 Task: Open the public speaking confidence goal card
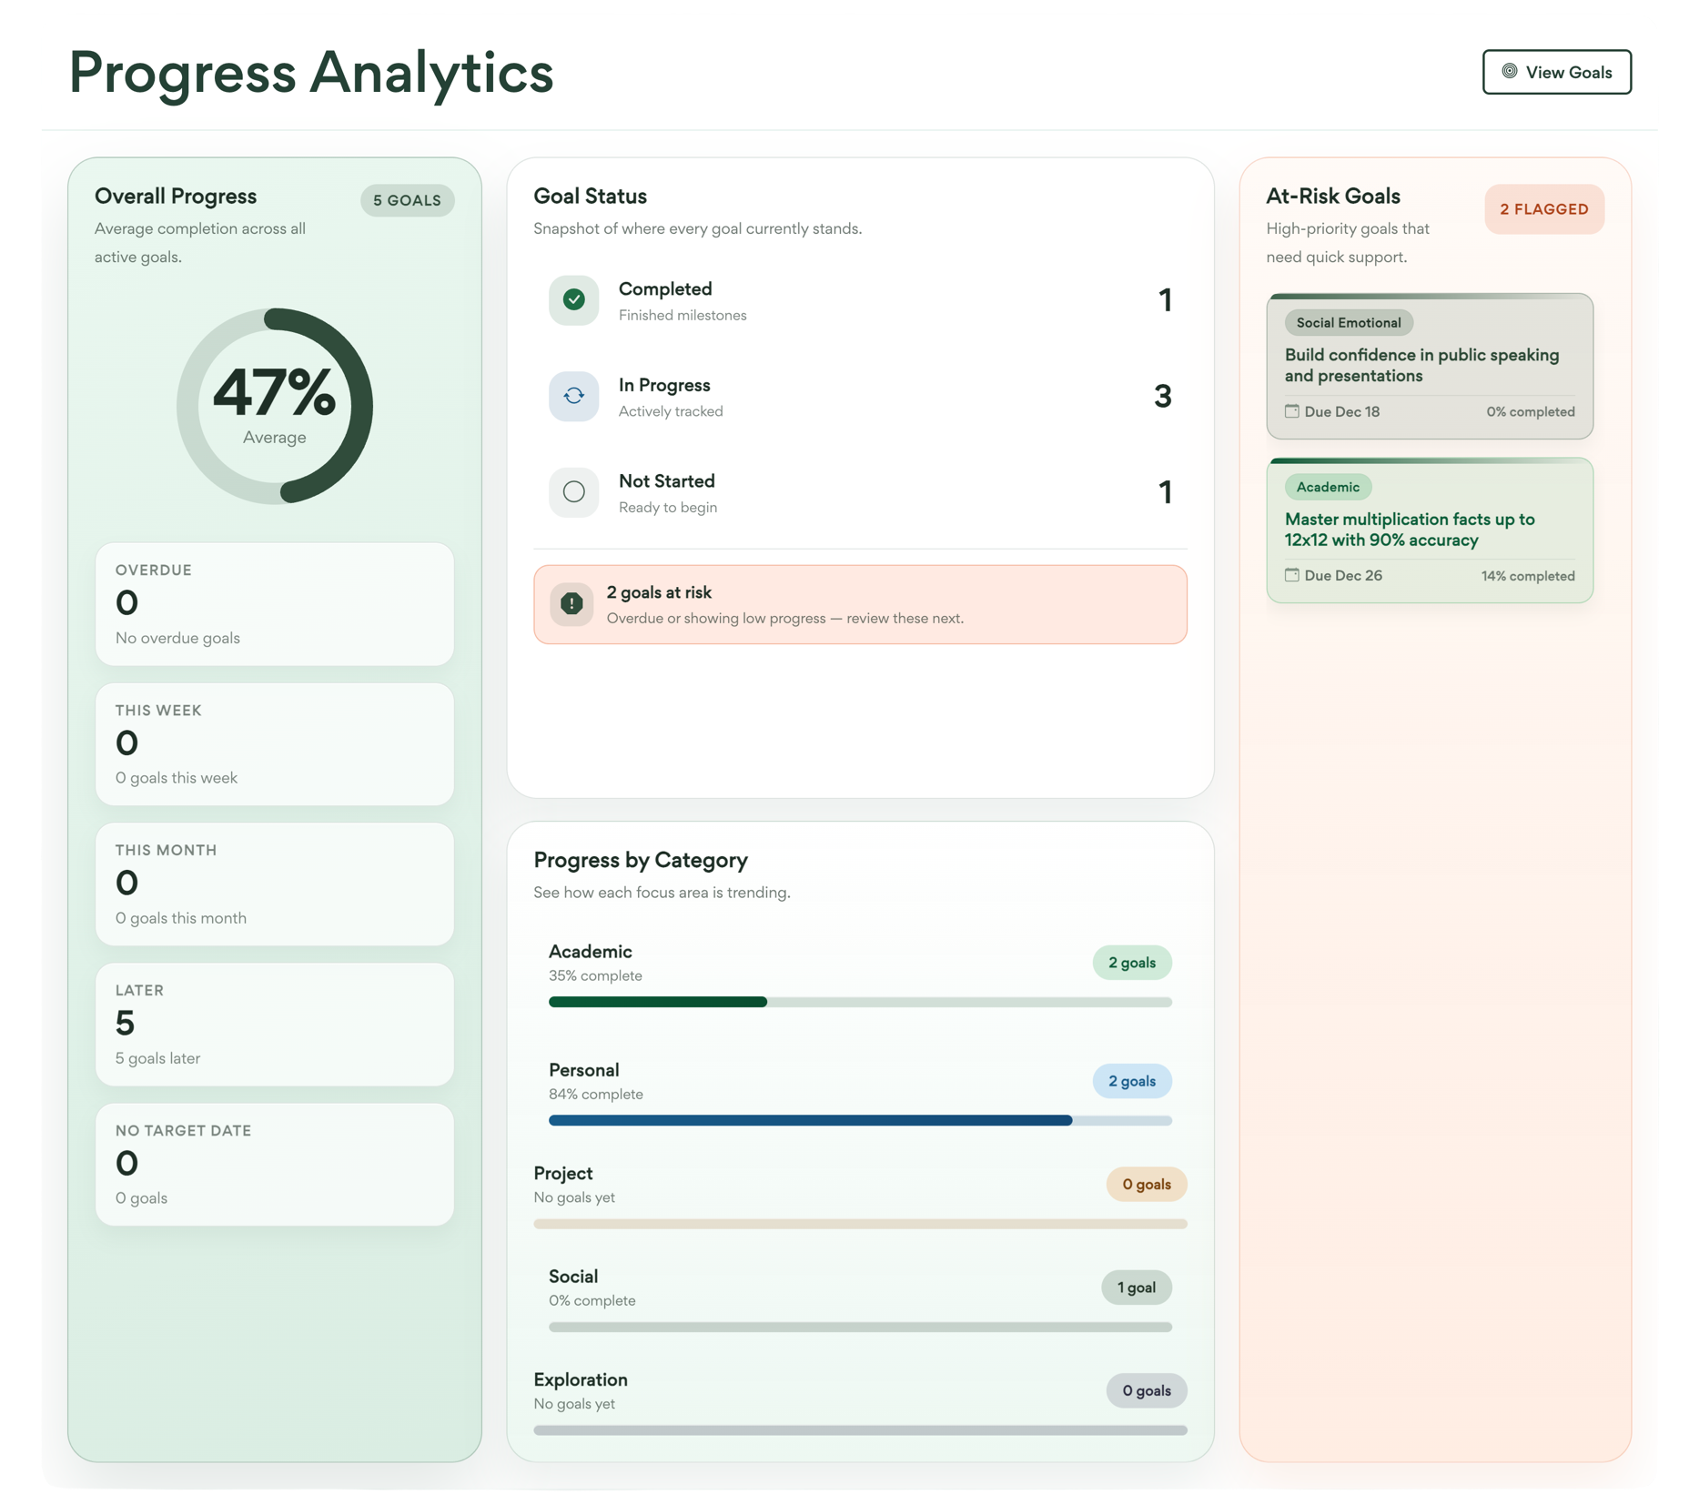(x=1429, y=366)
